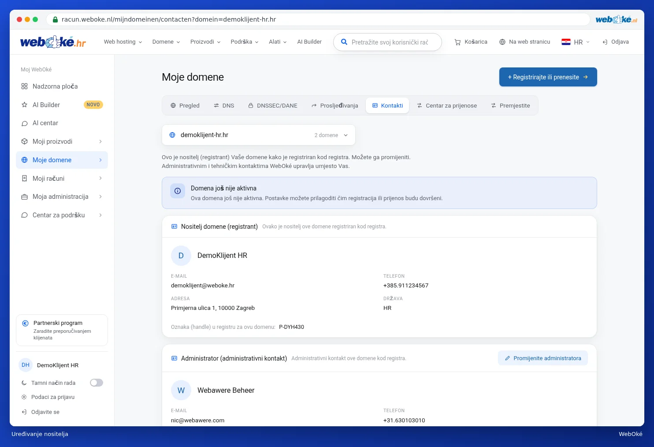Click the AI centar chat icon
654x447 pixels.
point(25,123)
